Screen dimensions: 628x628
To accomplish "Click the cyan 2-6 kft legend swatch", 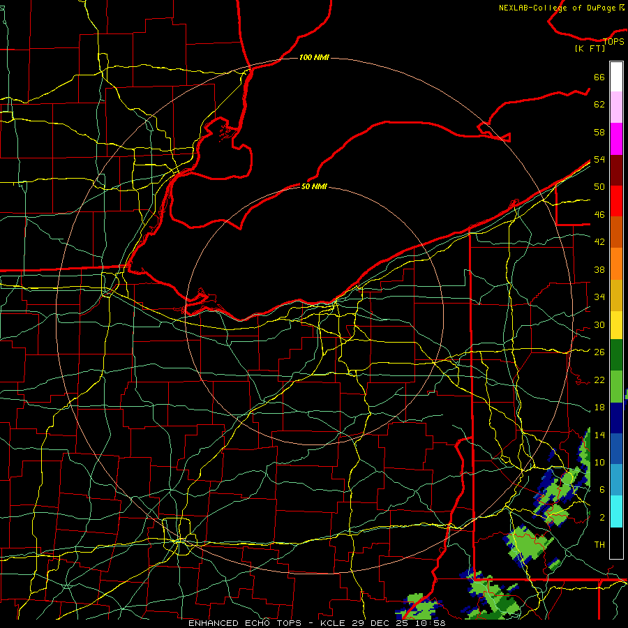I will [x=616, y=511].
